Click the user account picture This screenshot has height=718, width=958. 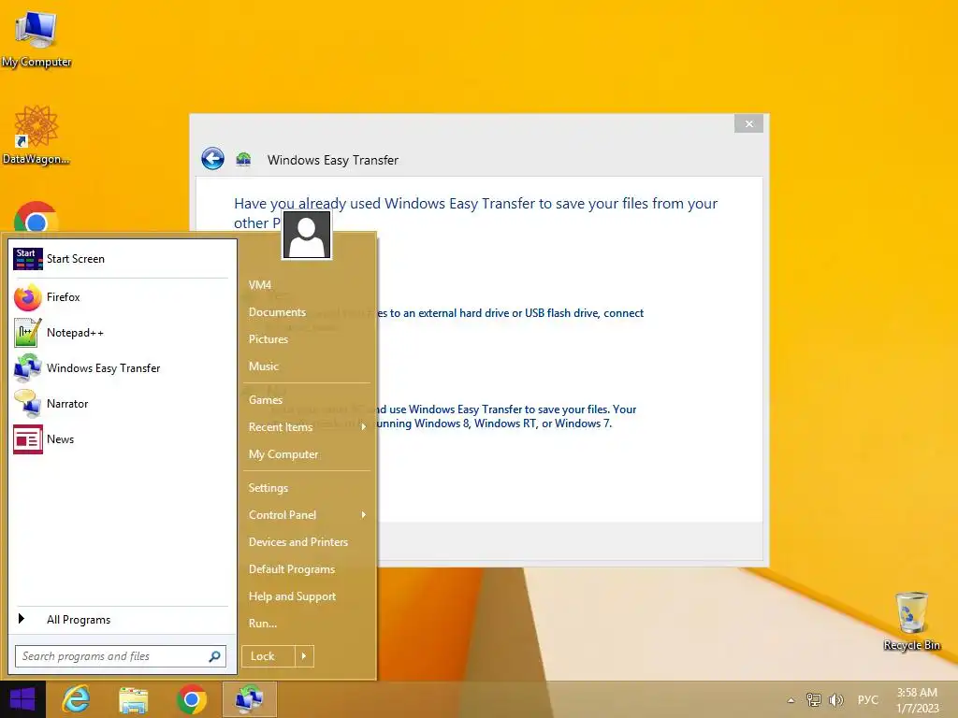point(307,235)
